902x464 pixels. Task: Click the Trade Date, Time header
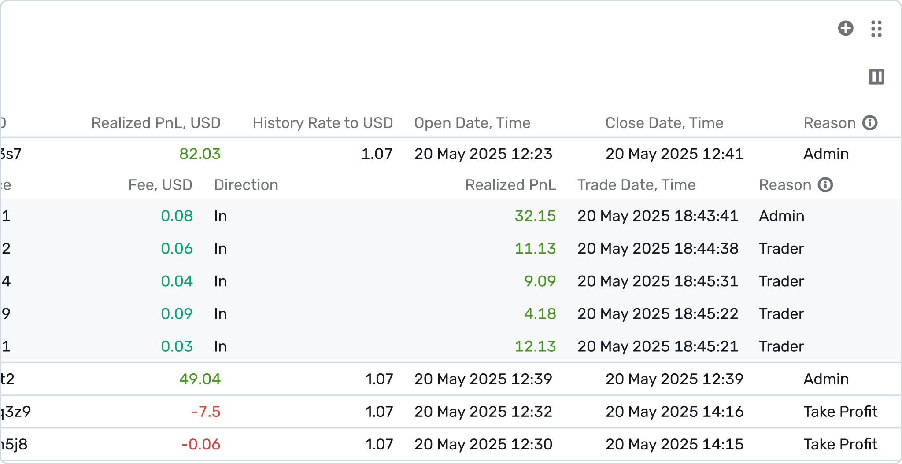point(636,185)
